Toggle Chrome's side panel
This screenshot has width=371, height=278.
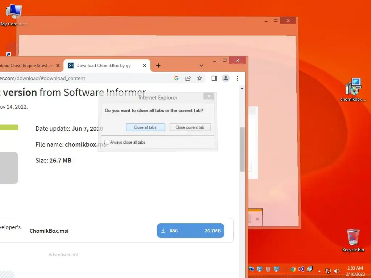tap(214, 78)
